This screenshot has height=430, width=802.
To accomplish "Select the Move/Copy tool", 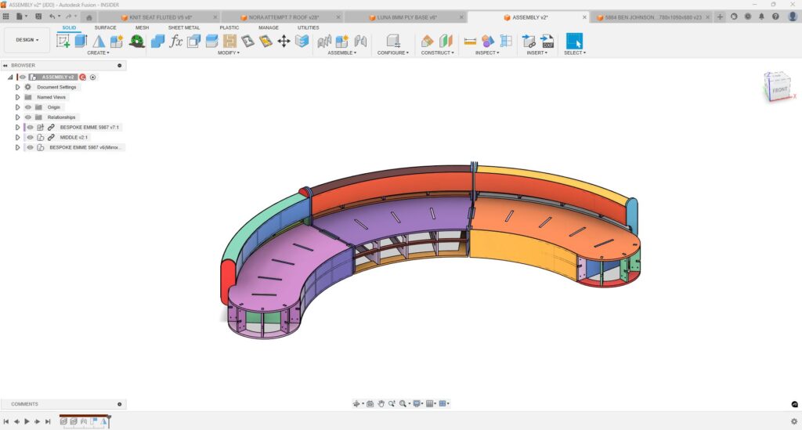I will (x=284, y=41).
